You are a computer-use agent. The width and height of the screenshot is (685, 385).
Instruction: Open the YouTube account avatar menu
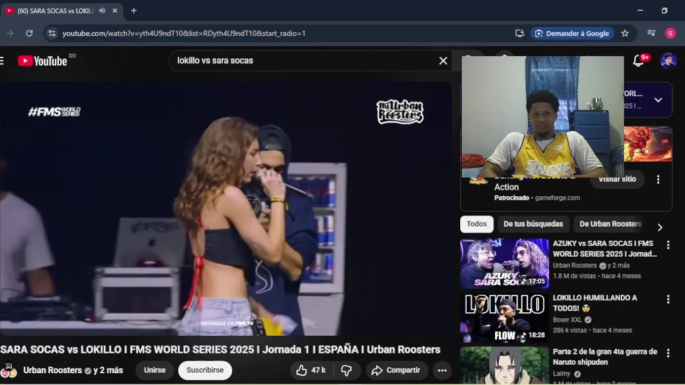[668, 60]
